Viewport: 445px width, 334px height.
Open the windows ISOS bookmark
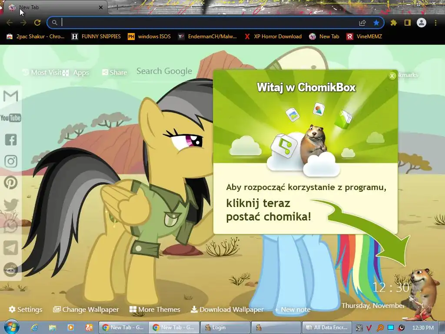pyautogui.click(x=149, y=37)
